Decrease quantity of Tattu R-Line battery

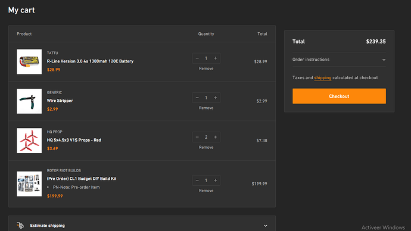point(197,58)
